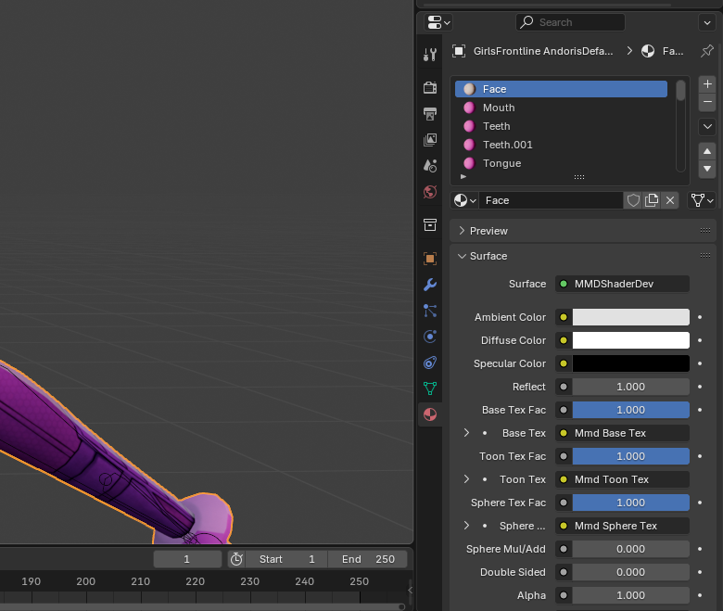Adjust the Toon Tex Fac slider
This screenshot has height=611, width=723.
coord(631,456)
